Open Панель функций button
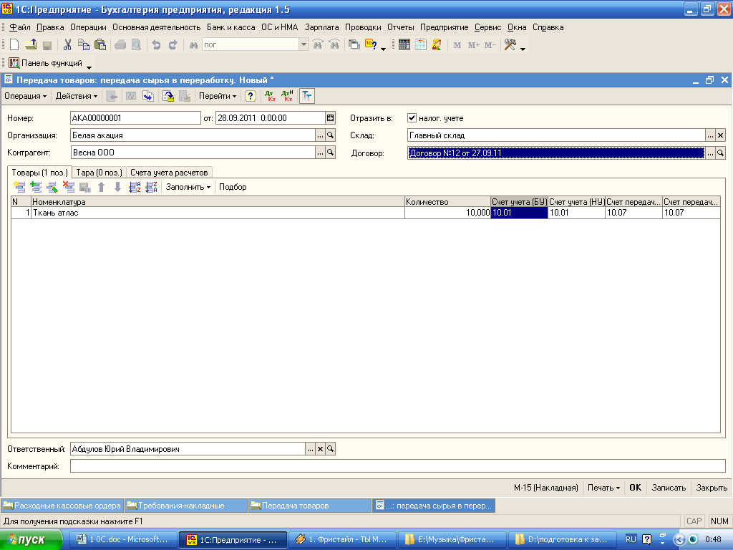The image size is (733, 550). coord(46,63)
